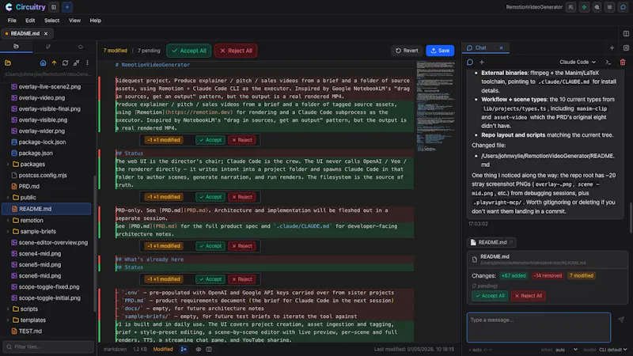Open package.json in the file tree
This screenshot has width=633, height=356.
36,153
